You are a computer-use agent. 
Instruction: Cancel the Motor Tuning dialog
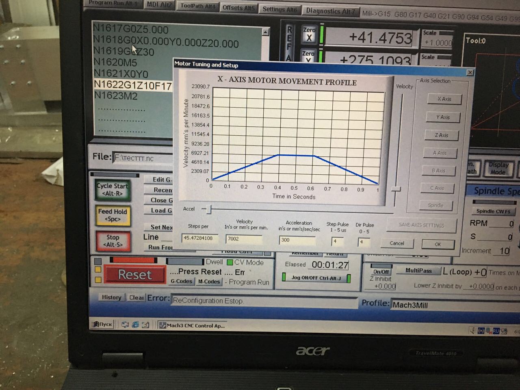[x=397, y=243]
